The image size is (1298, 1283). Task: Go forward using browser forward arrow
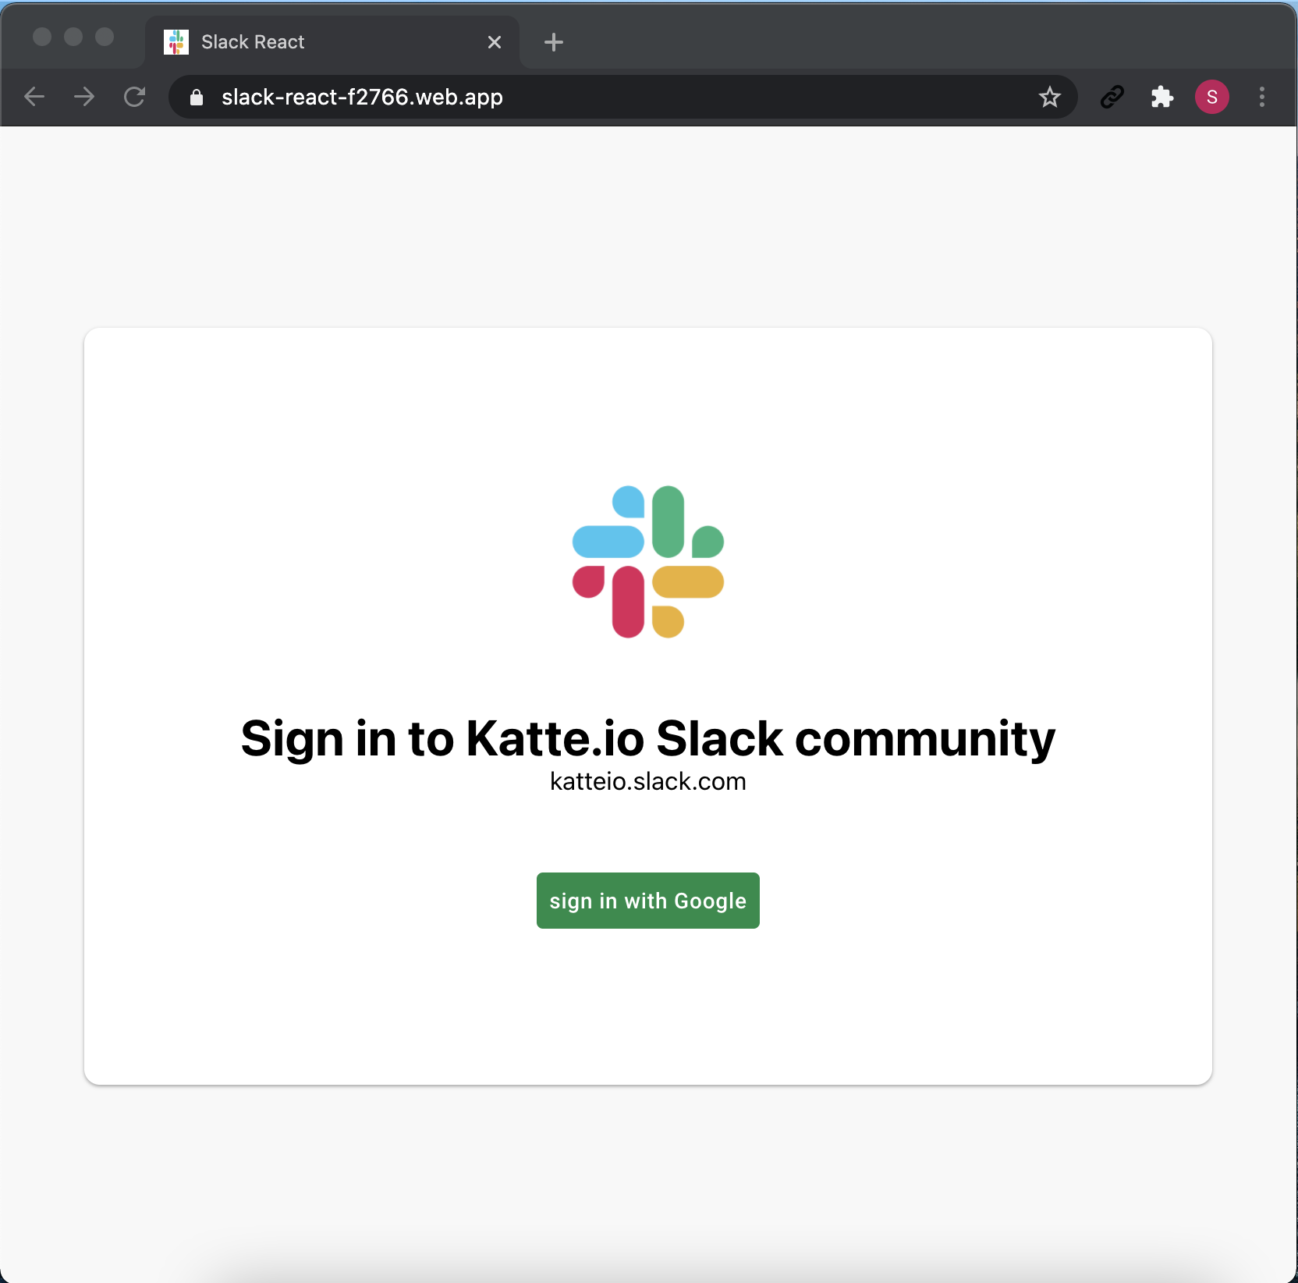click(x=84, y=97)
